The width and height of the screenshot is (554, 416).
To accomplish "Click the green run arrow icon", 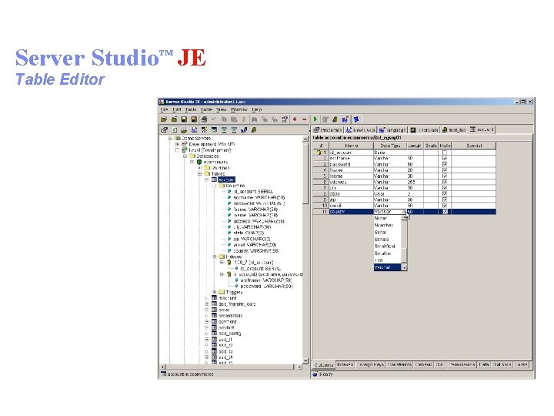I will [x=315, y=119].
